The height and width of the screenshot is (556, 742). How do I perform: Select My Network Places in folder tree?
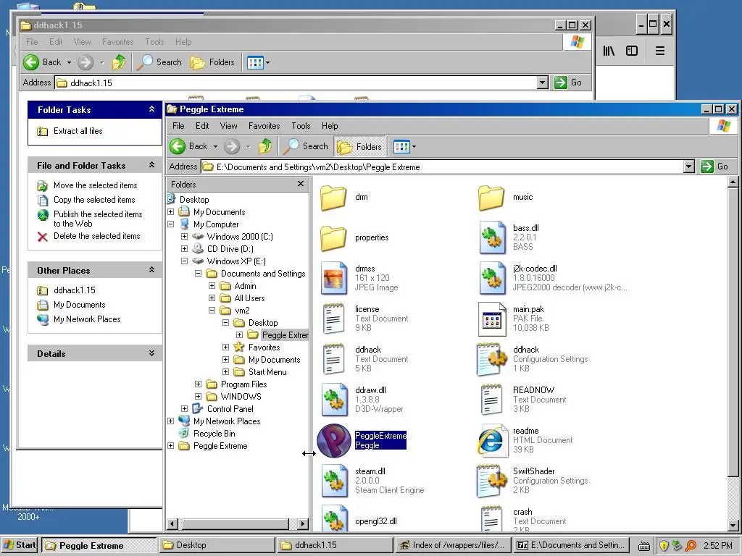[227, 421]
